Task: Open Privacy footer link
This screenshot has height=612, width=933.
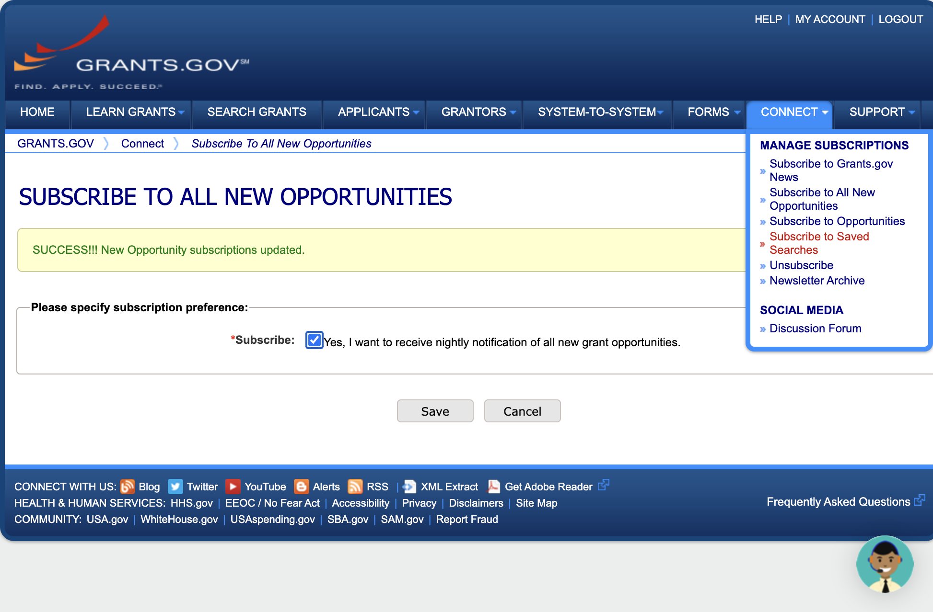Action: [419, 503]
